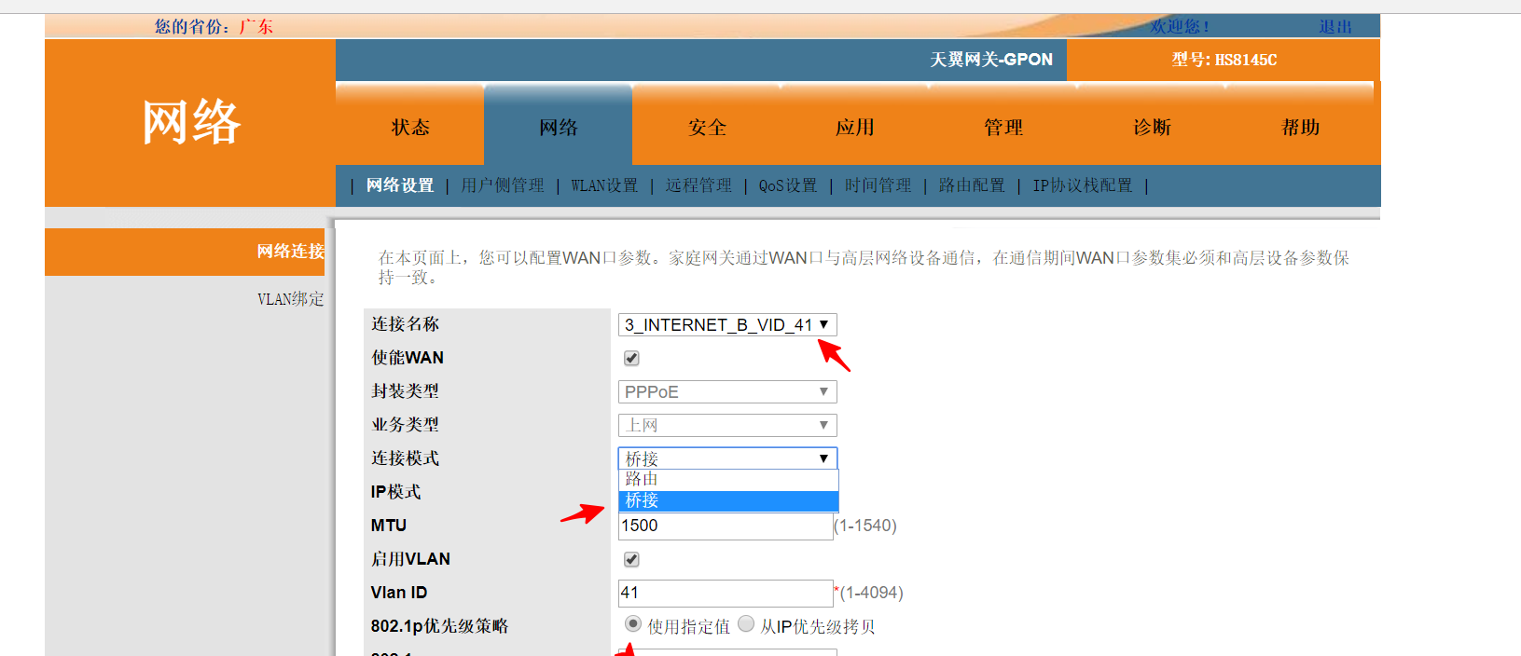Screen dimensions: 1521x656
Task: Collapse the 连接模式 dropdown showing 桥接
Action: [x=727, y=458]
